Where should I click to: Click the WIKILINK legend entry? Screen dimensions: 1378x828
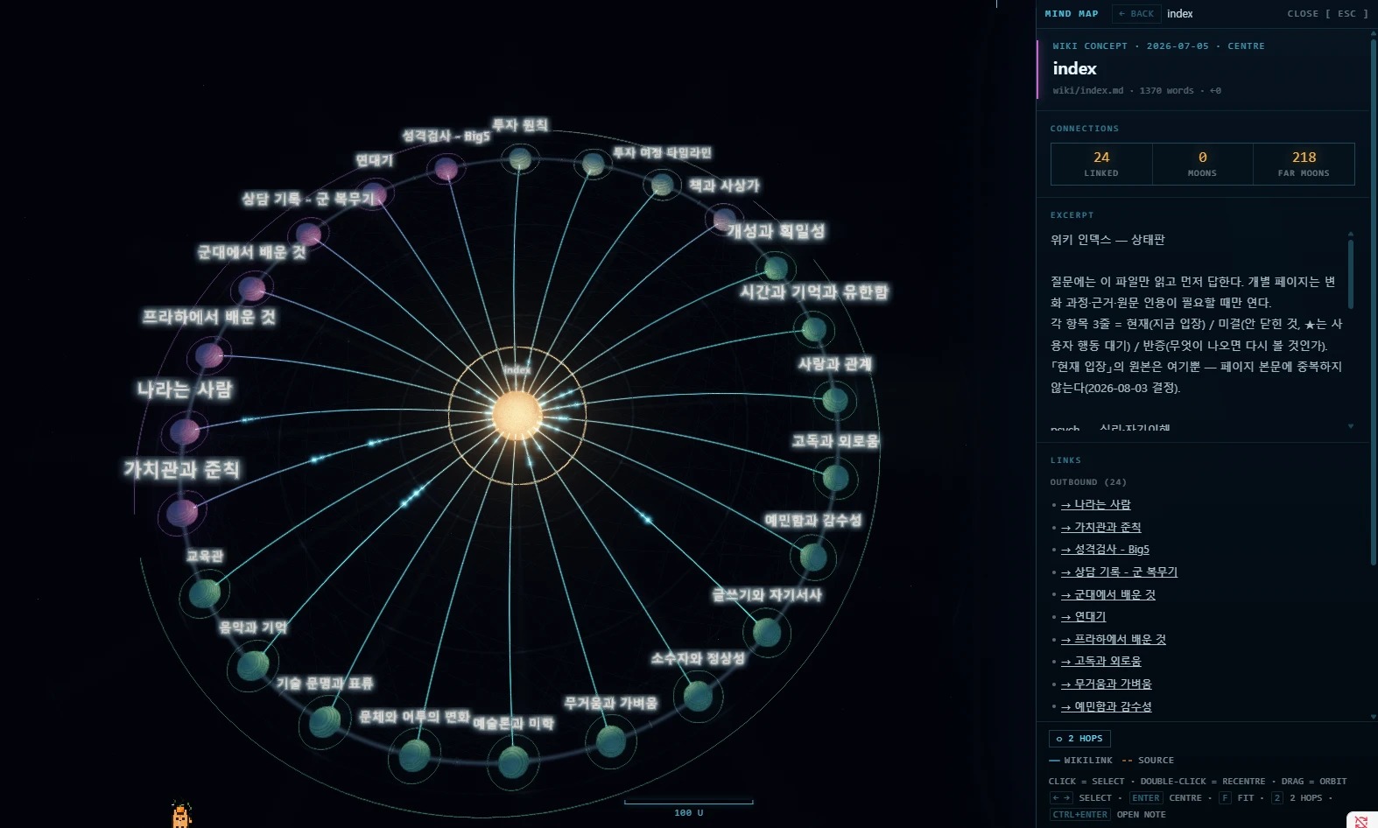click(x=1080, y=761)
